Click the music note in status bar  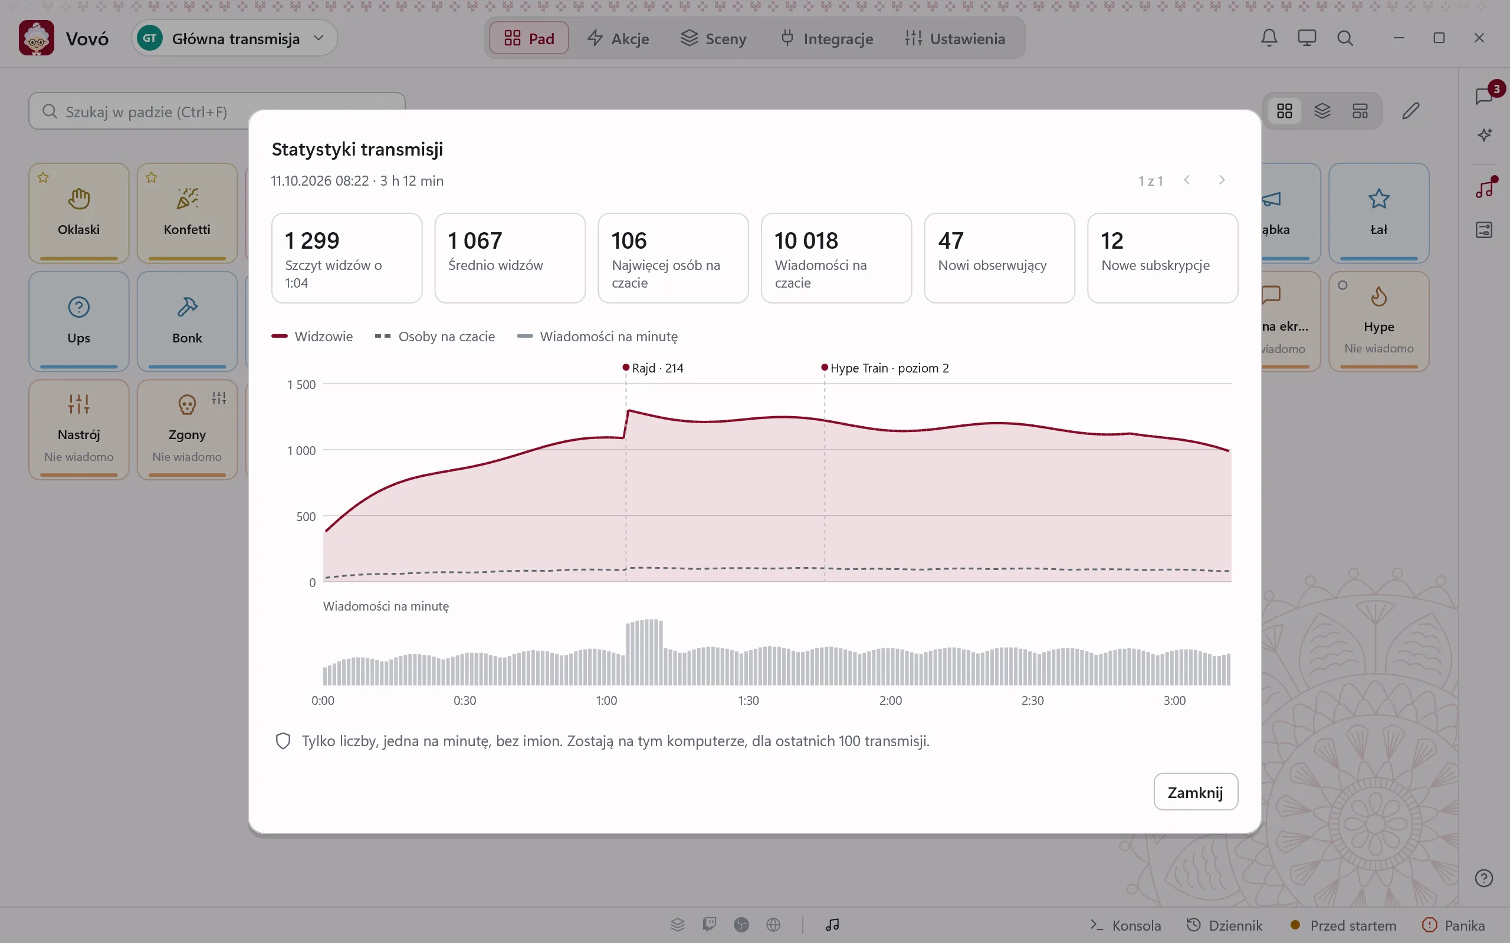[832, 924]
